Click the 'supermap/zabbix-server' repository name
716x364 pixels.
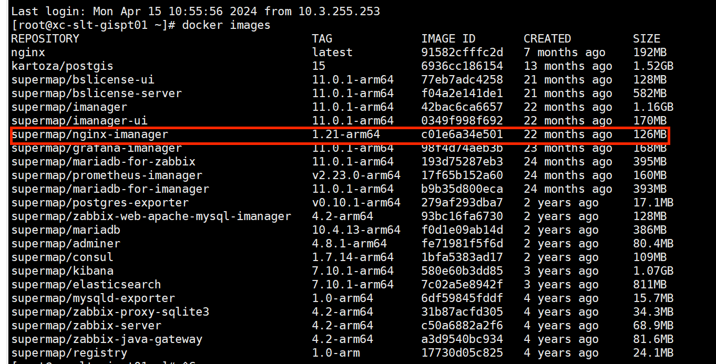pos(86,326)
